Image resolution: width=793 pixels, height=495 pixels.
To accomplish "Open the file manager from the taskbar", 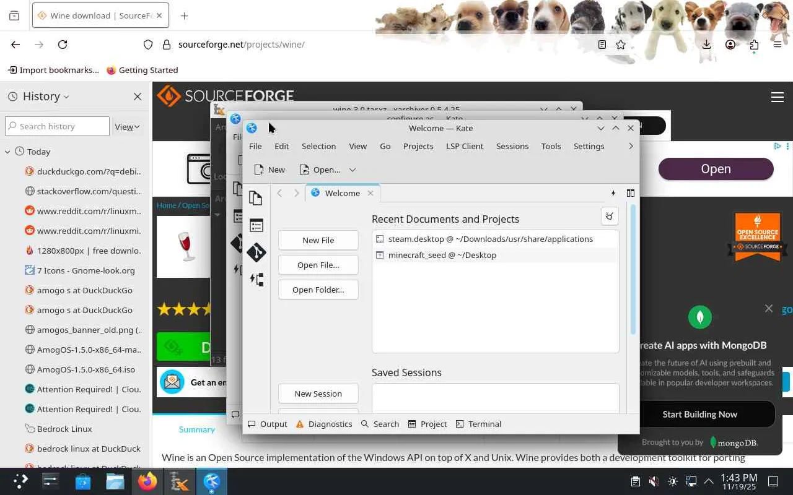I will 115,481.
